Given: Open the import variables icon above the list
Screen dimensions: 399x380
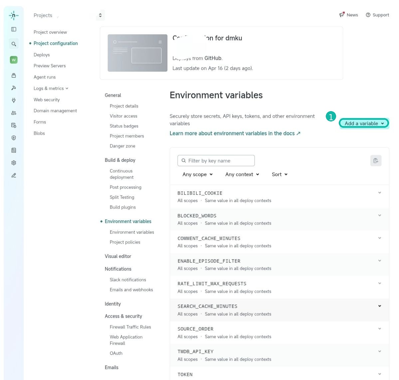Looking at the screenshot, I should (376, 160).
